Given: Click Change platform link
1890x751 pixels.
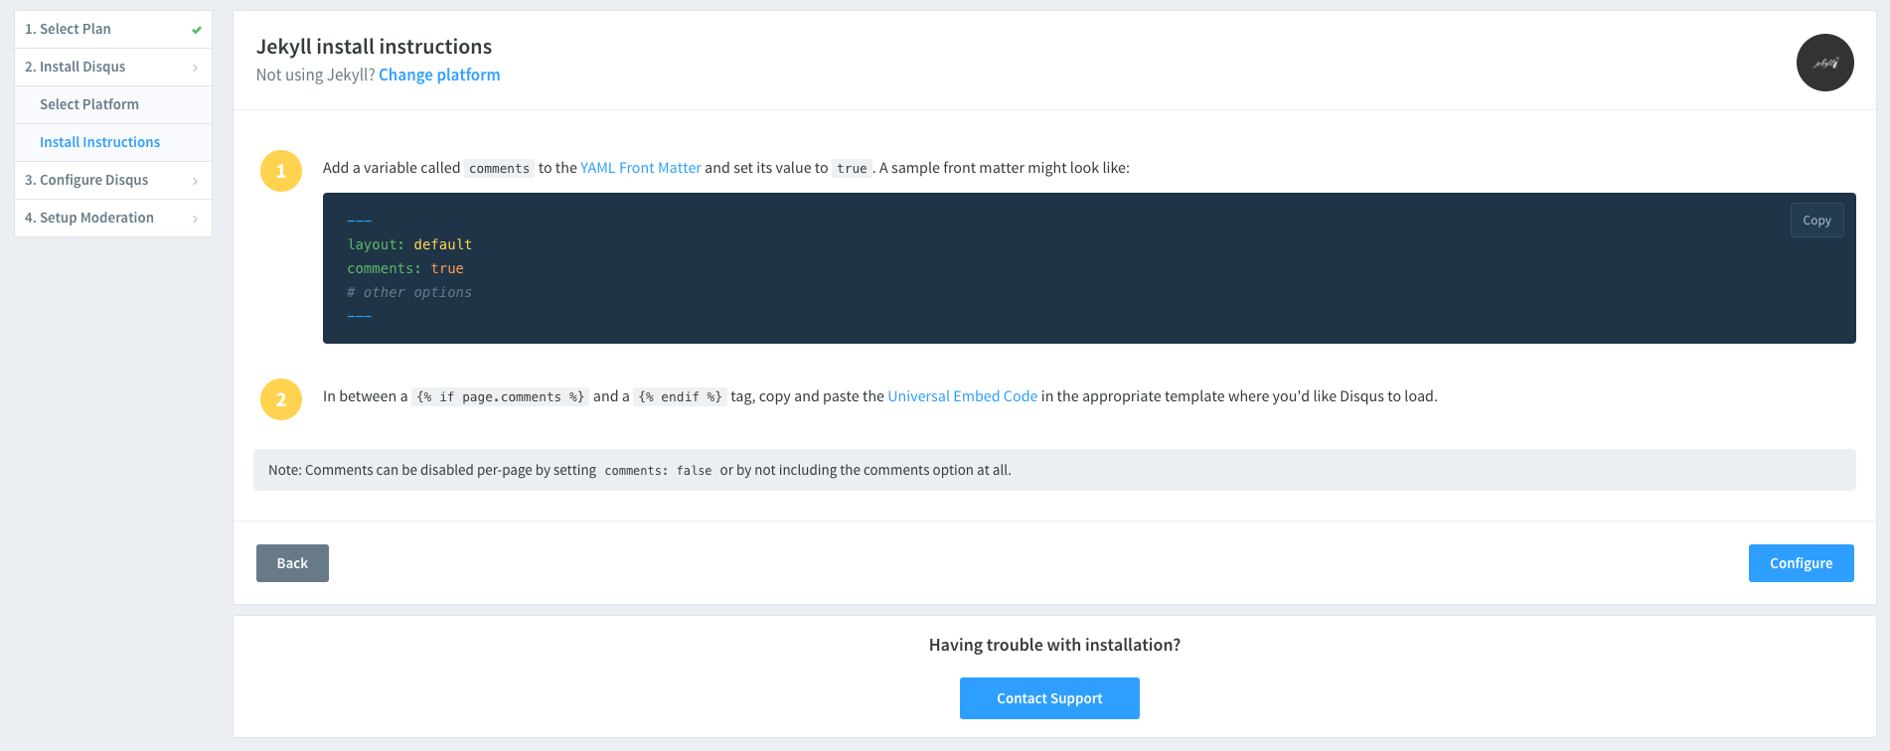Looking at the screenshot, I should click(439, 75).
